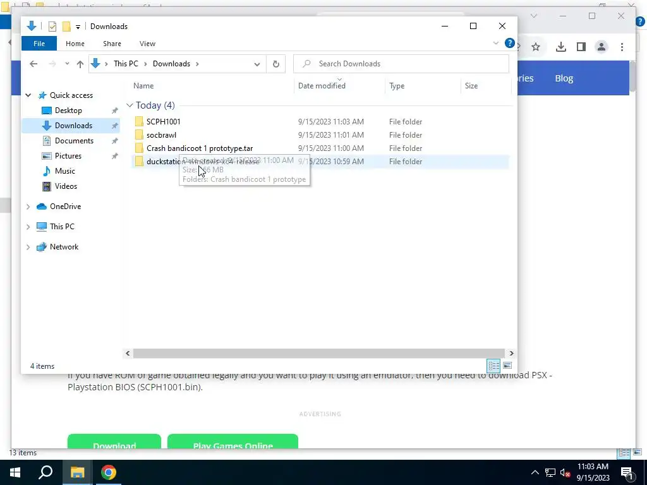Viewport: 647px width, 485px height.
Task: Switch to Large icons view layout icon
Action: click(x=507, y=366)
